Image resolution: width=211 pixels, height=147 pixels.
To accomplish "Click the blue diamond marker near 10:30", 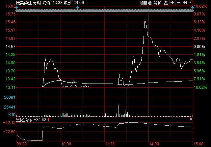I will (x=77, y=7).
